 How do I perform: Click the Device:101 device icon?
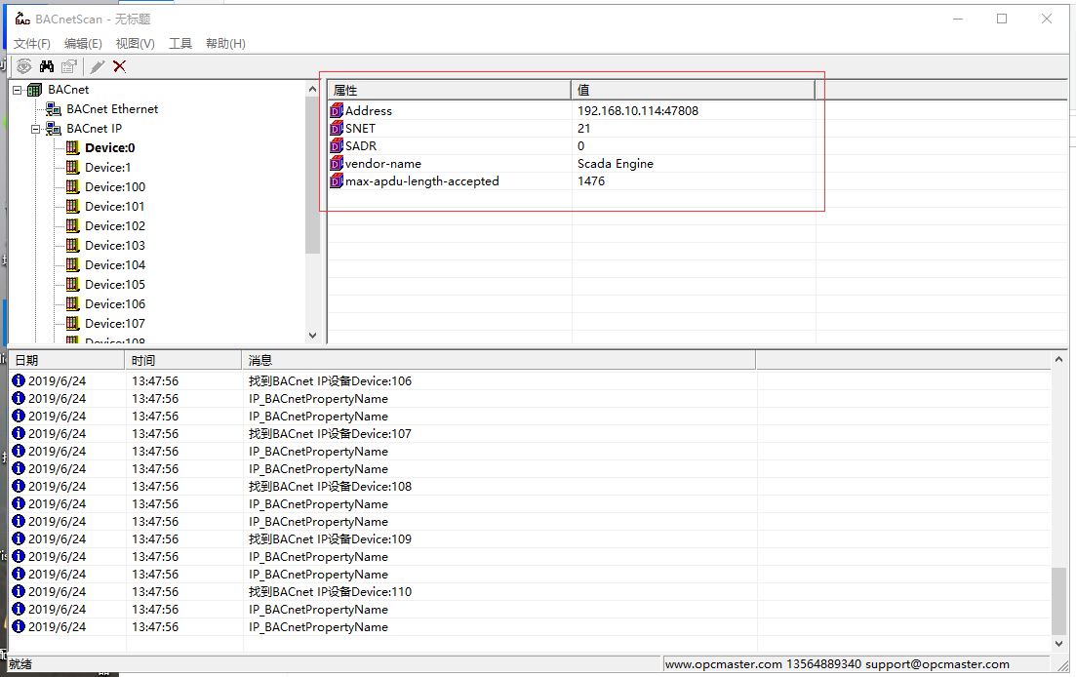click(73, 207)
